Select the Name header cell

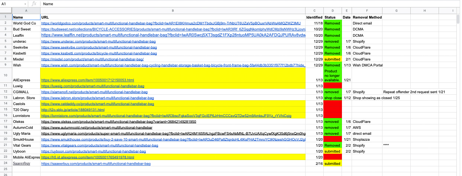tap(26, 17)
